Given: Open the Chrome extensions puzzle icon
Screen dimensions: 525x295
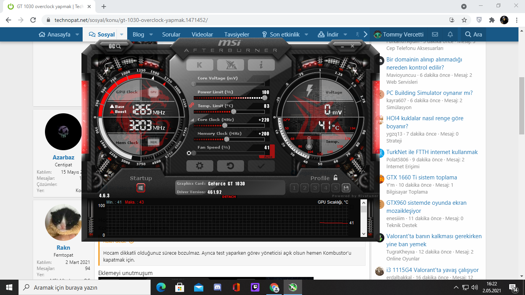Looking at the screenshot, I should click(492, 20).
